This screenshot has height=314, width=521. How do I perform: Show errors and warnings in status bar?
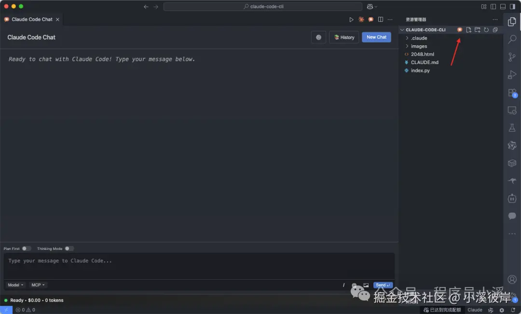[x=25, y=310]
